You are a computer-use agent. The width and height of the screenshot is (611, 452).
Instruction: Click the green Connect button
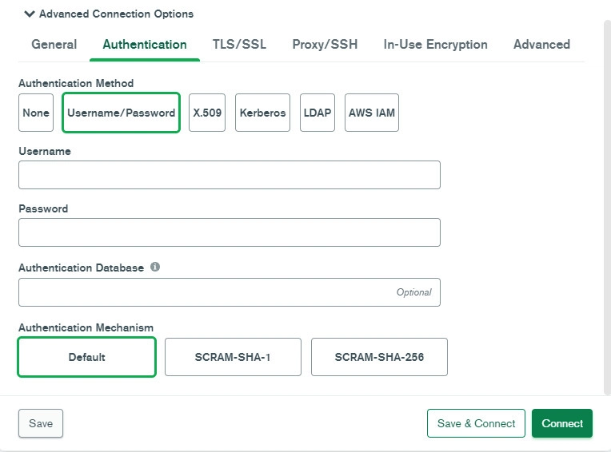point(562,423)
